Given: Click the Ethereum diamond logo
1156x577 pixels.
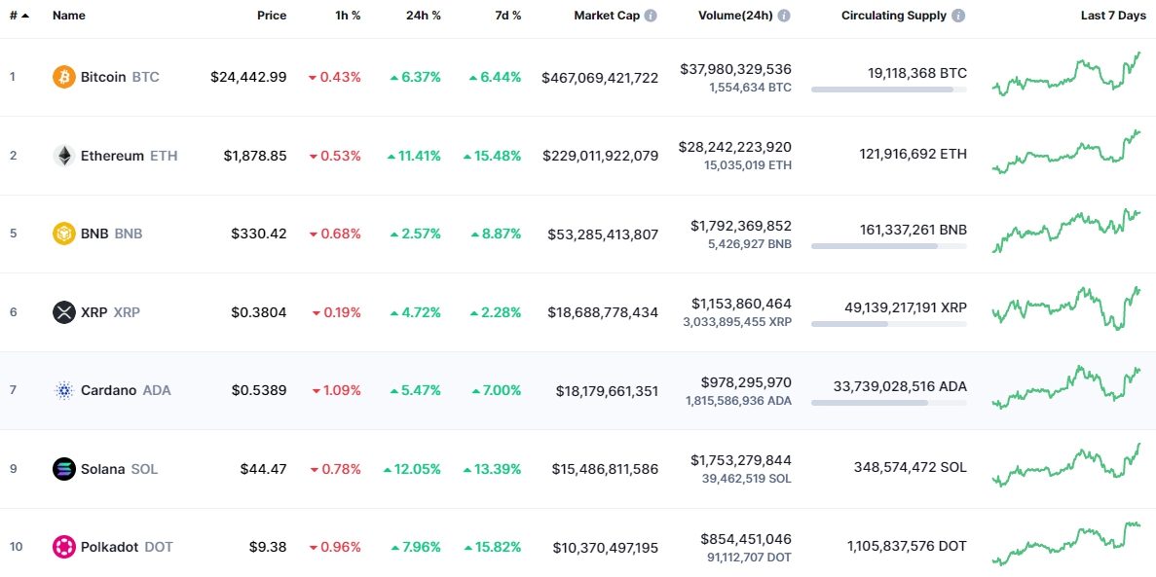Looking at the screenshot, I should [x=64, y=156].
